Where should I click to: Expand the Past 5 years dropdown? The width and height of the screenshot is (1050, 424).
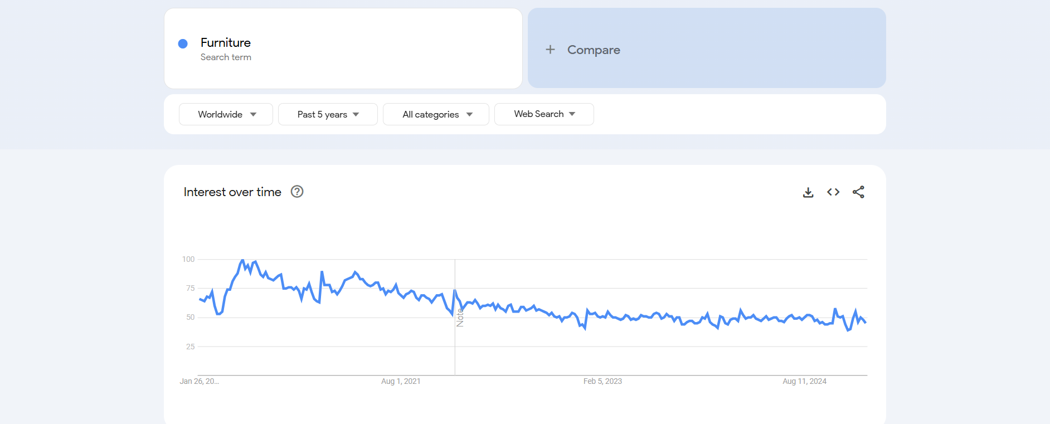pyautogui.click(x=328, y=114)
